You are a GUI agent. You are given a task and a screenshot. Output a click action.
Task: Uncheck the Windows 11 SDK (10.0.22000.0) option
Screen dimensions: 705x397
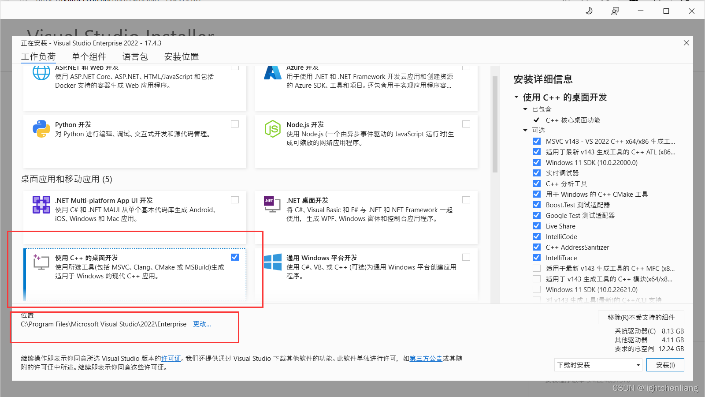coord(537,162)
